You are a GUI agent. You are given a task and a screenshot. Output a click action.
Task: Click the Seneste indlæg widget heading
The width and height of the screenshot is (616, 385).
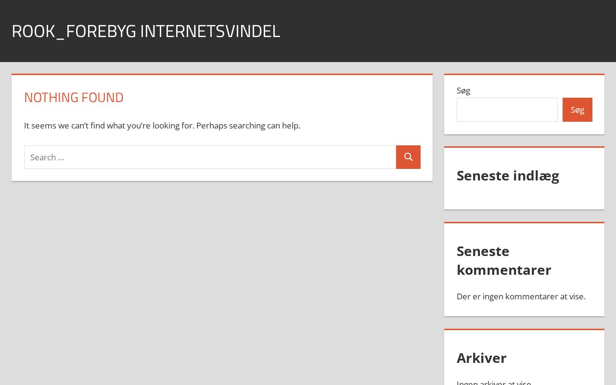[508, 176]
